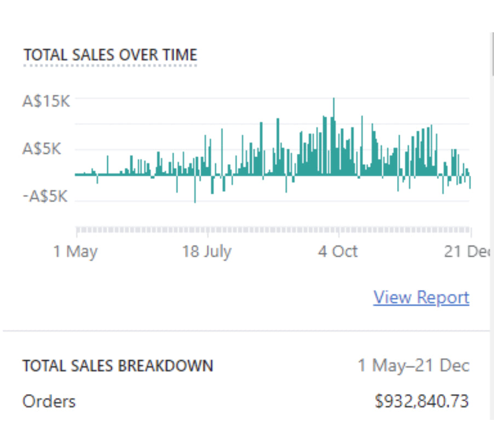Click the tallest sales bar near 4 Oct

click(334, 136)
